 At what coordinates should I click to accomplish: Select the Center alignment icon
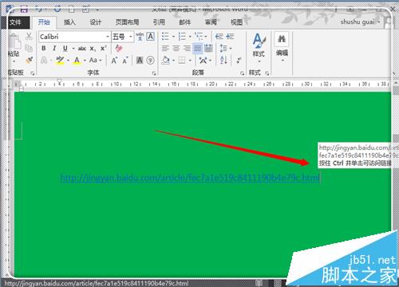coord(176,49)
